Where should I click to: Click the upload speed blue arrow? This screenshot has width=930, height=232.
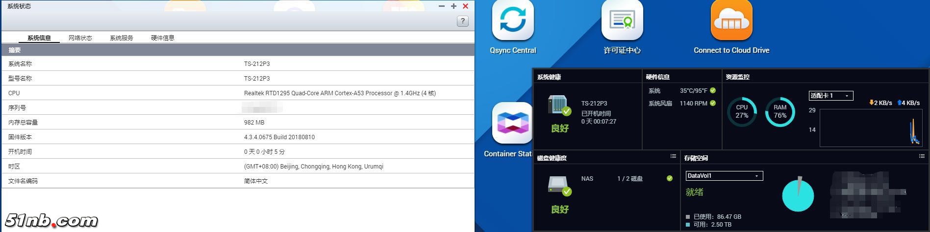click(900, 103)
